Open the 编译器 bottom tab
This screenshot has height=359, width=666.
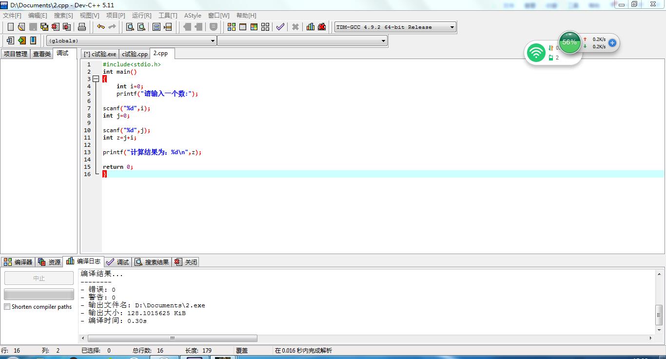click(x=18, y=262)
